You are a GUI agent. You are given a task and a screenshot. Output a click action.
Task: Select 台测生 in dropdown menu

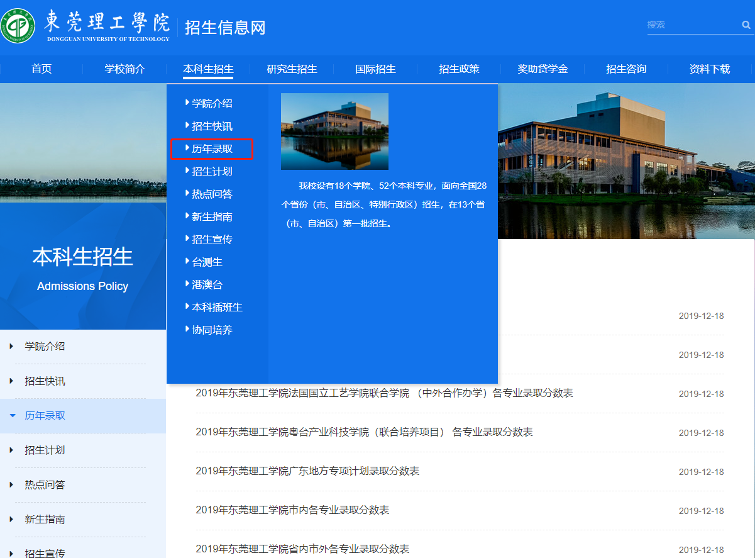click(x=207, y=262)
